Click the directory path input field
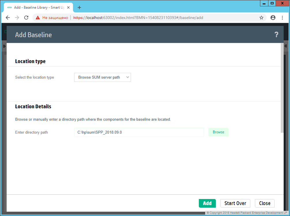Viewport: 290px width, 216px height. point(139,132)
